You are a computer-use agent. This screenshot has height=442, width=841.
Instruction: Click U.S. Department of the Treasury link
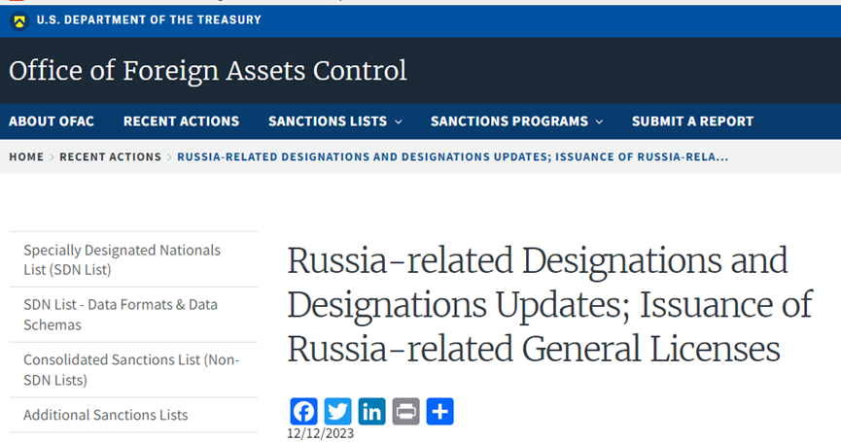tap(149, 20)
